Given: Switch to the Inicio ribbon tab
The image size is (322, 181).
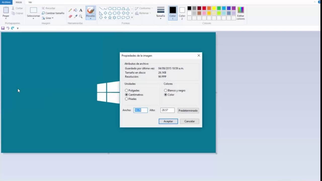Looking at the screenshot, I should point(19,2).
